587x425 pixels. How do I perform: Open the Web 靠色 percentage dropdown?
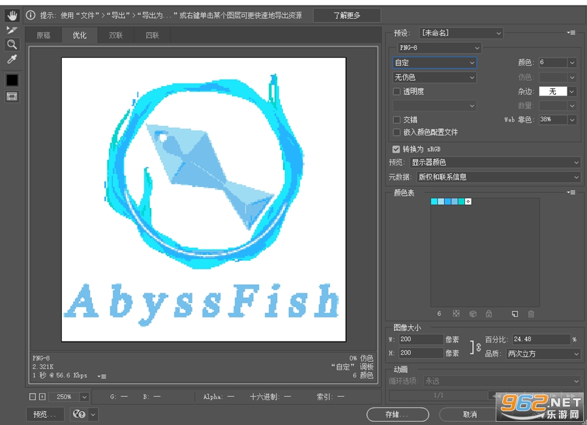coord(571,120)
